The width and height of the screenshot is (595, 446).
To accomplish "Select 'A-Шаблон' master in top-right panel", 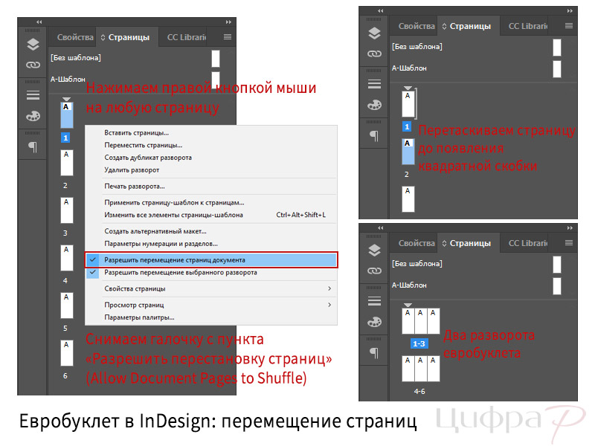I will pyautogui.click(x=409, y=68).
